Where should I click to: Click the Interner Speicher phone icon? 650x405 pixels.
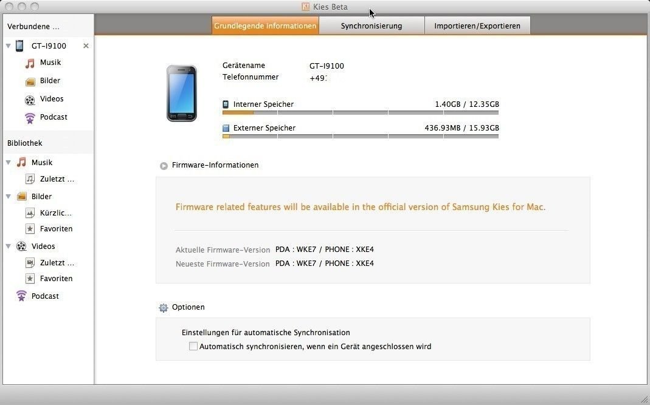[x=226, y=104]
